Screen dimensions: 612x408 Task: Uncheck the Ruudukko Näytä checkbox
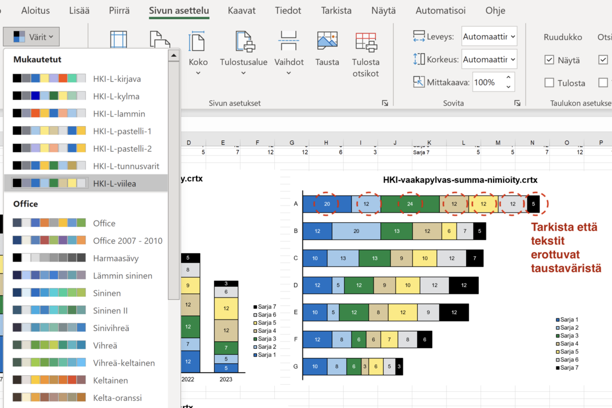[x=549, y=60]
